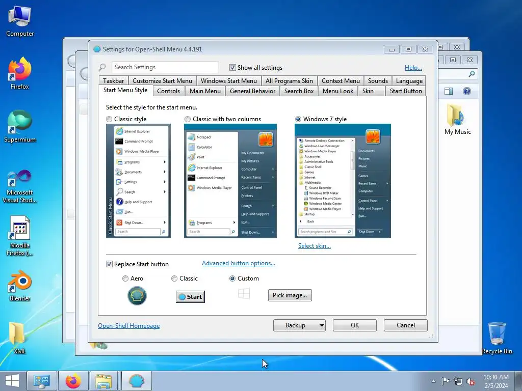Open the Search Box tab
The width and height of the screenshot is (522, 391).
click(x=299, y=91)
